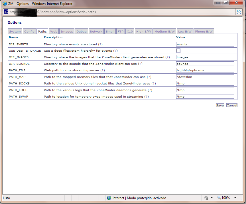Screen dimensions: 246x204
Task: Click the Save button
Action: point(220,105)
